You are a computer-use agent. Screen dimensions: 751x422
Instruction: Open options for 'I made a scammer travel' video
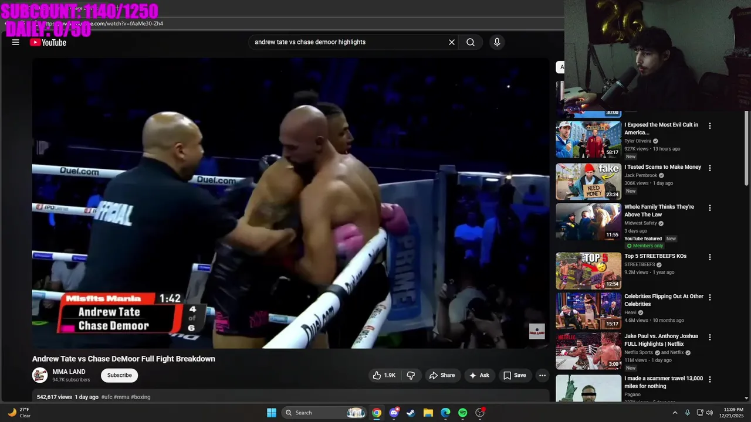pyautogui.click(x=710, y=380)
